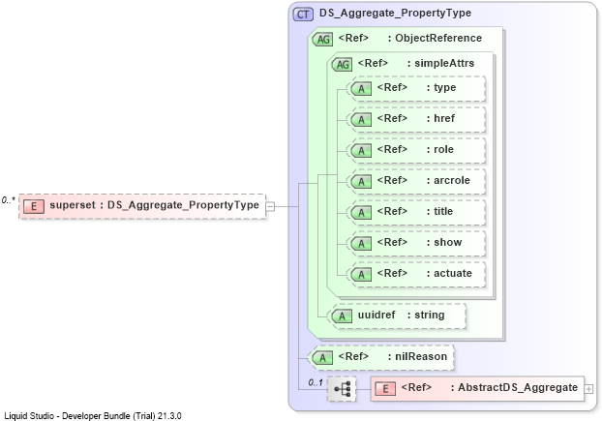Click the A icon beside show
The height and width of the screenshot is (421, 602).
tap(361, 244)
